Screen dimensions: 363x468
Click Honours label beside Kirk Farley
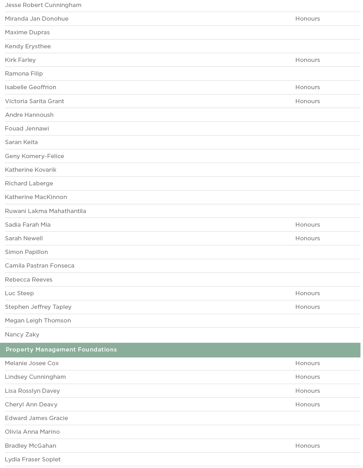pyautogui.click(x=307, y=60)
